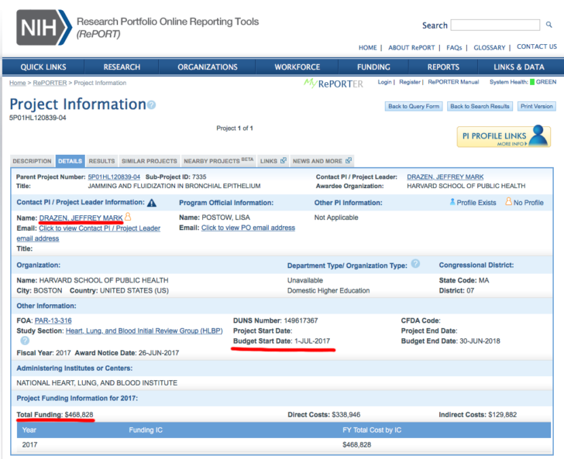Click Back to Query Form button

click(x=414, y=106)
